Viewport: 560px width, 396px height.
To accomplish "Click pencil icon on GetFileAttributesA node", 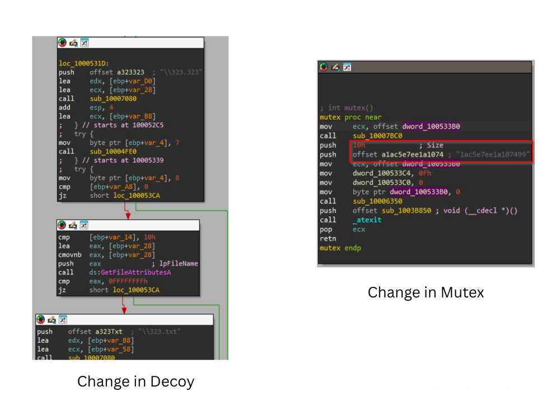I will pyautogui.click(x=73, y=225).
